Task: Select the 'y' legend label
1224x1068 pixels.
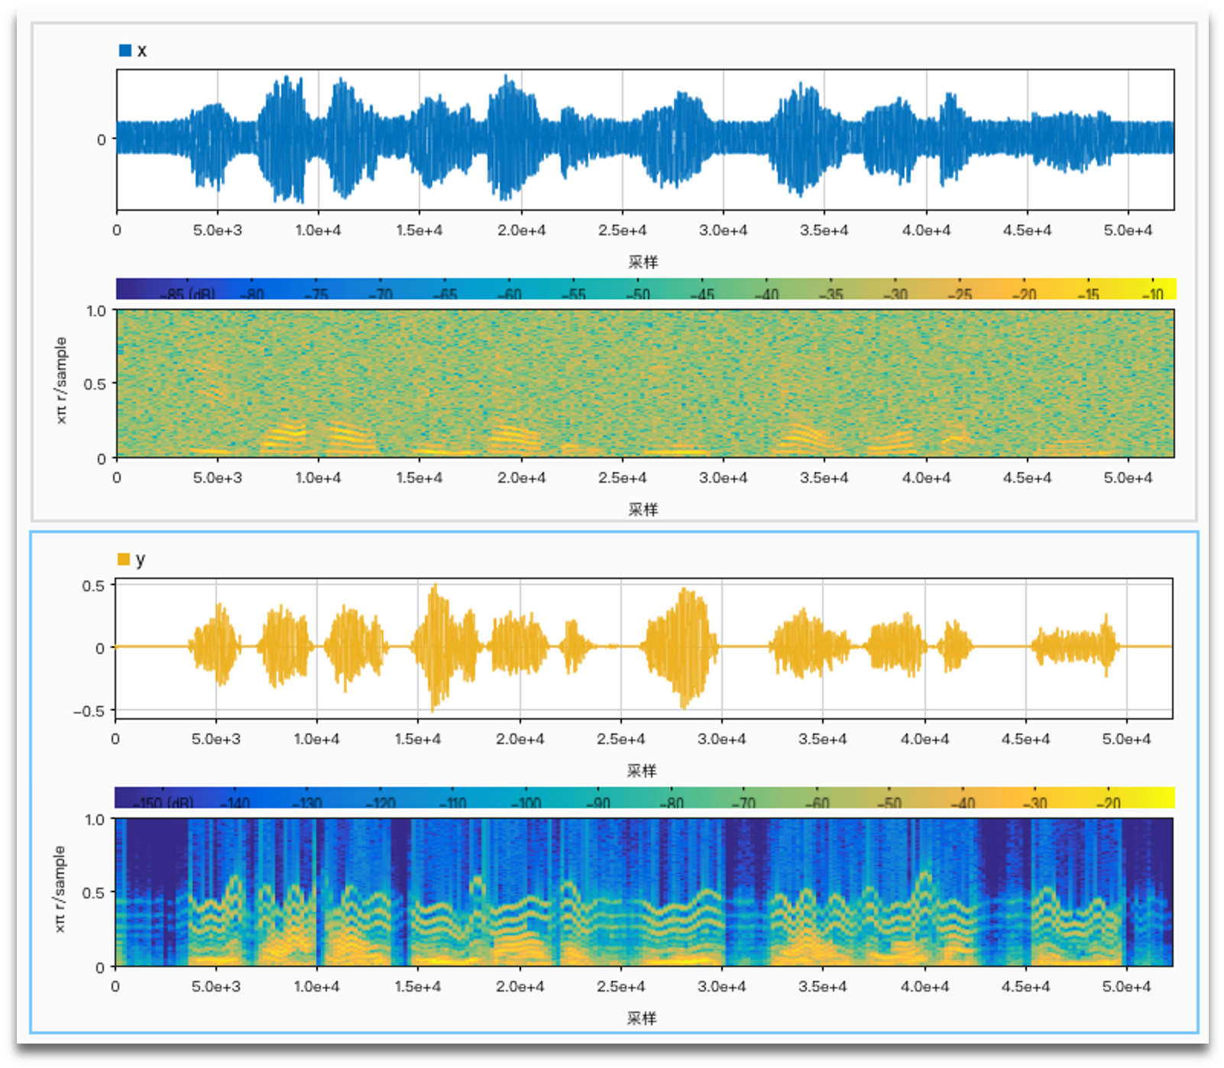Action: coord(141,560)
